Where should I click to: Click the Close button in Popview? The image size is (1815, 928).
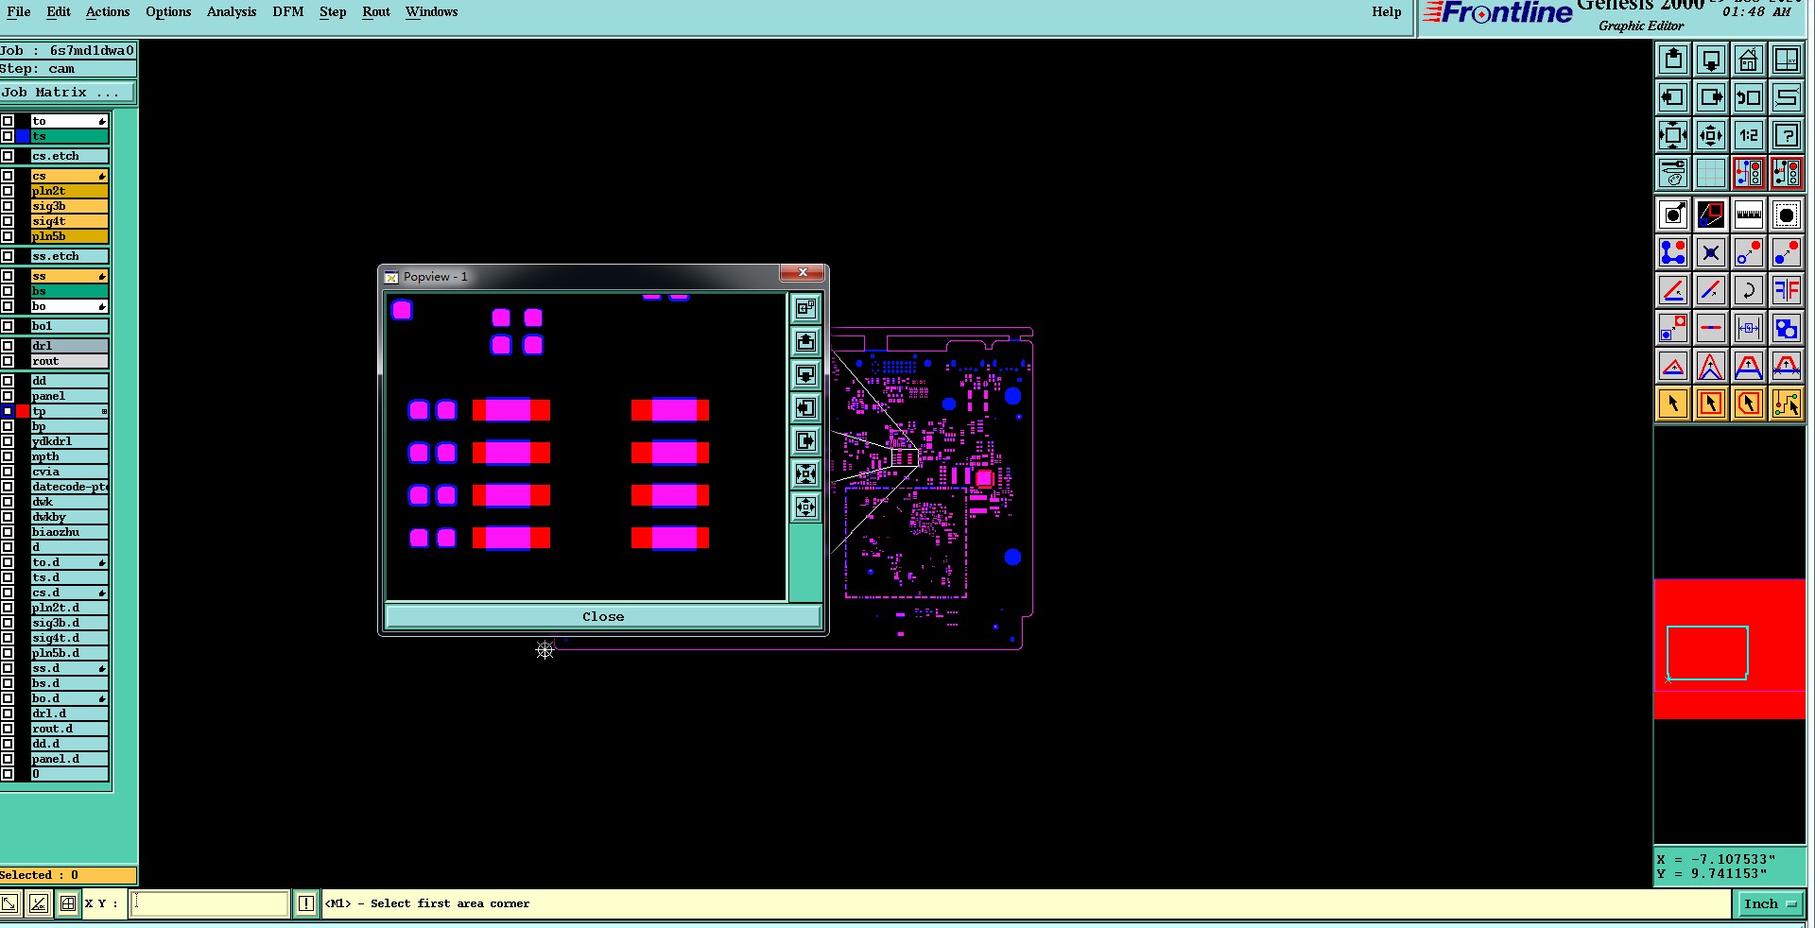603,616
